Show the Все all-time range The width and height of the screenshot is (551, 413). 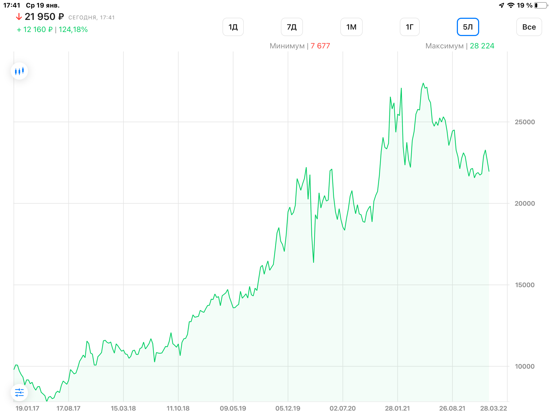click(529, 27)
